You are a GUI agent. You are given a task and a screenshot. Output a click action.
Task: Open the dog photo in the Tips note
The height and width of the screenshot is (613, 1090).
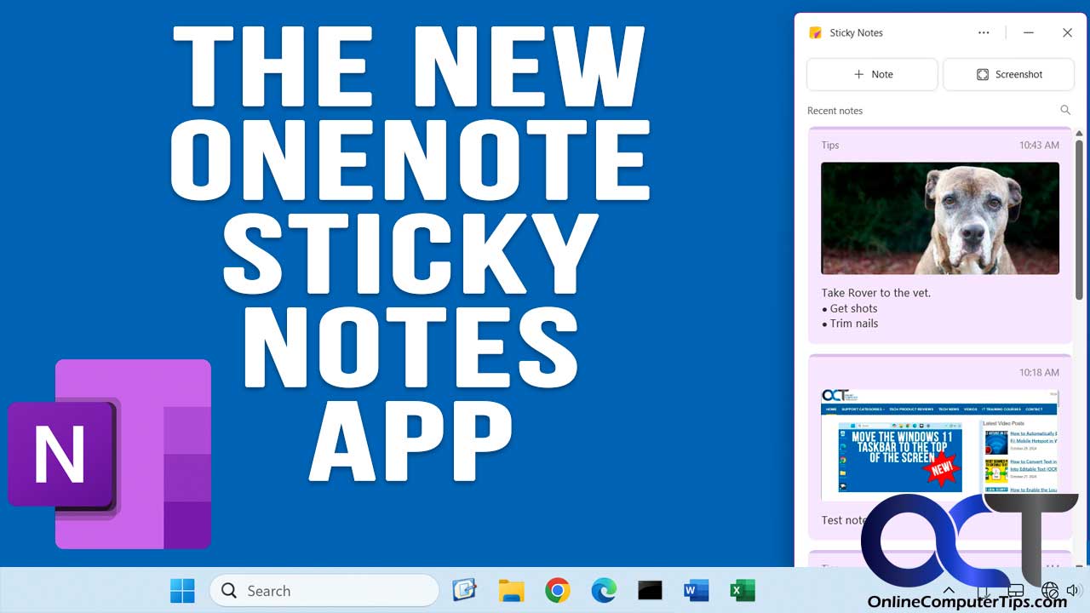[x=940, y=218]
